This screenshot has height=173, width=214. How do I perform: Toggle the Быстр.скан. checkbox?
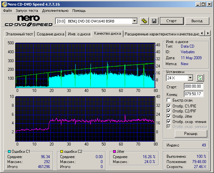click(x=169, y=100)
